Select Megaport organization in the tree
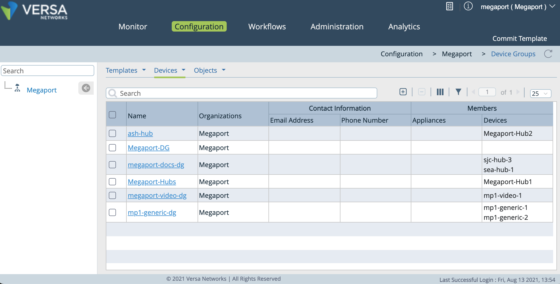The width and height of the screenshot is (560, 284). [x=41, y=90]
